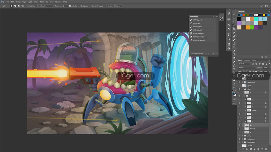Select the Eyedropper tool

(x=234, y=33)
